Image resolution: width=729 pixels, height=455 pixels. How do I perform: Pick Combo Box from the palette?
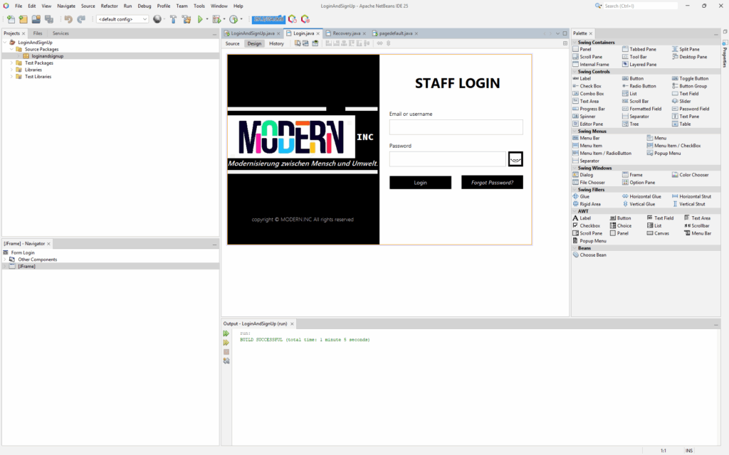(x=588, y=93)
